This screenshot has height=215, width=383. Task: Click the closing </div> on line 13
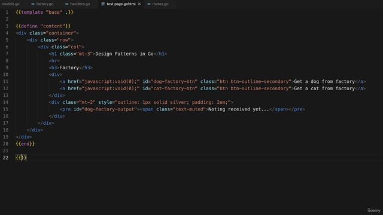click(57, 96)
